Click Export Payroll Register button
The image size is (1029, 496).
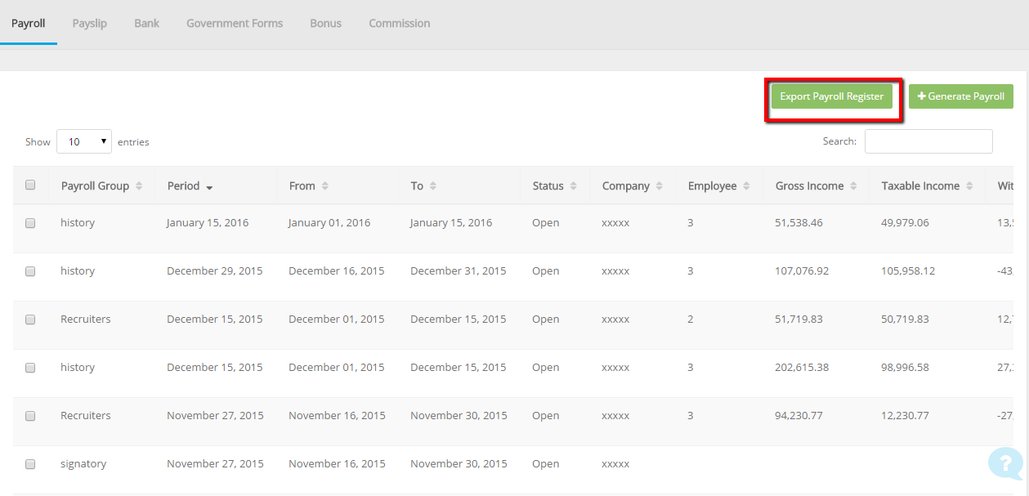pyautogui.click(x=832, y=96)
